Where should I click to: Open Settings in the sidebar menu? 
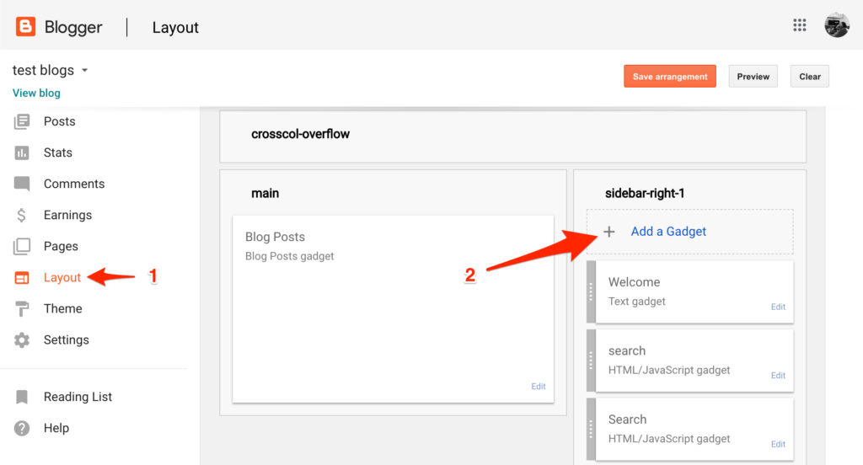pyautogui.click(x=66, y=340)
